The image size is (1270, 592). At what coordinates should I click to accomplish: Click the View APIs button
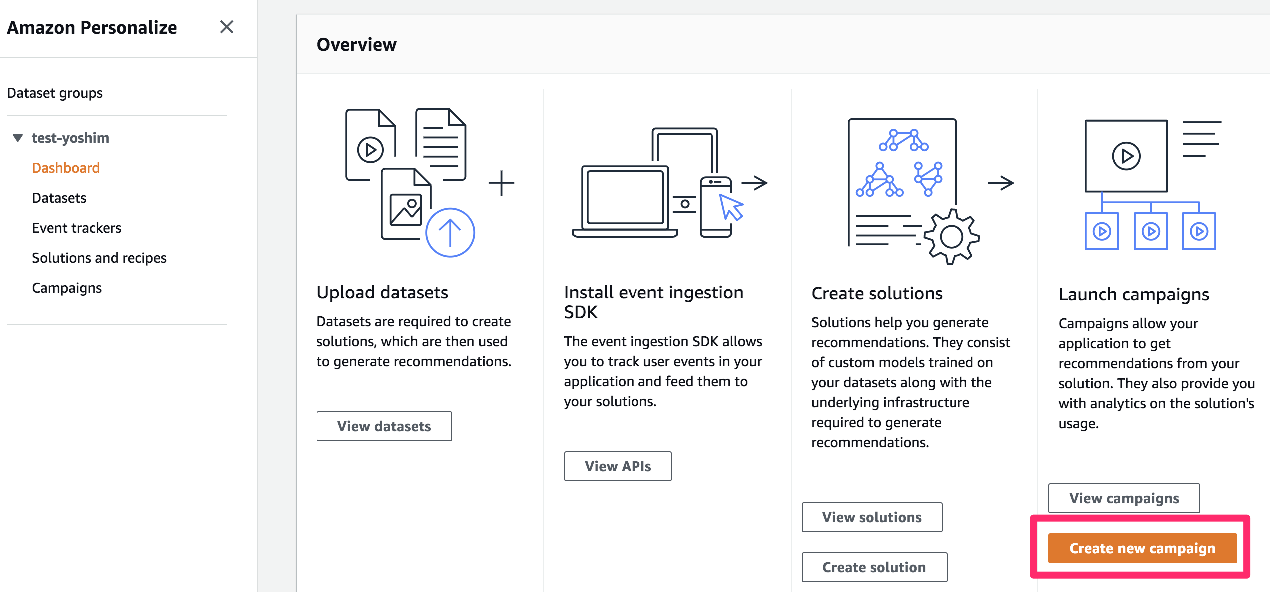[618, 466]
